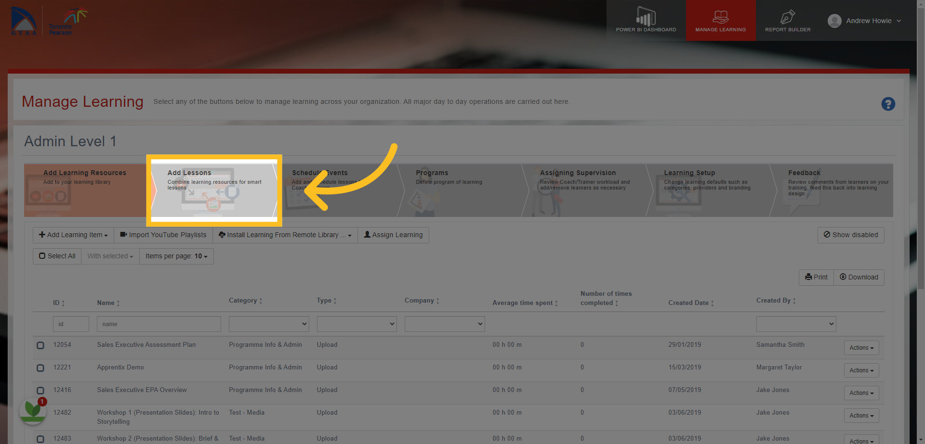Click Sales Executive Assessment Plan name
This screenshot has height=444, width=925.
click(146, 345)
